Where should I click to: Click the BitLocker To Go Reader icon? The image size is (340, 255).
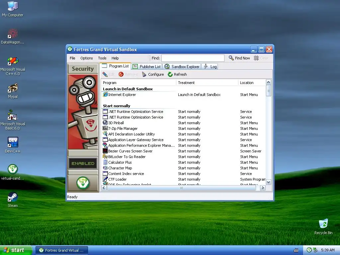105,157
